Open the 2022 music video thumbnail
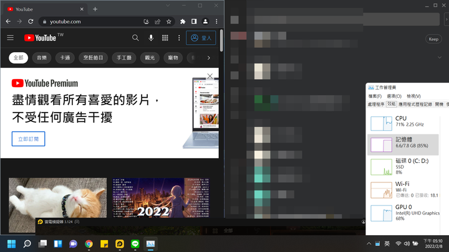The image size is (449, 252). pos(161,198)
